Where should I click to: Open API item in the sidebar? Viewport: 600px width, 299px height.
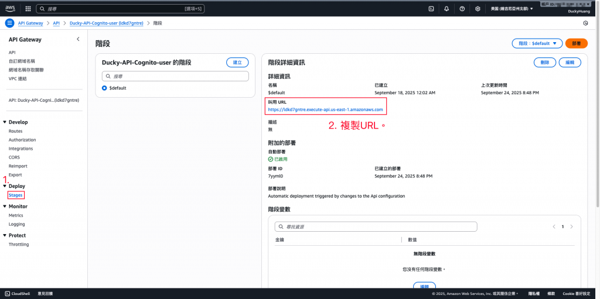coord(12,53)
